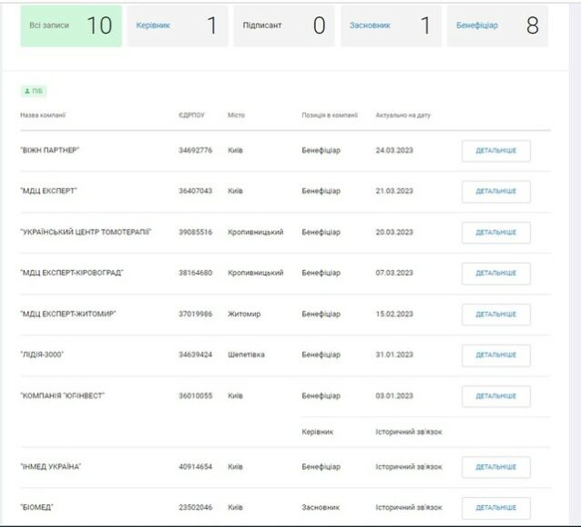View details of УКРАЇНСЬКИЙ ЦЕНТР ТОМОТЕРАПІЇ
The height and width of the screenshot is (527, 581).
[495, 232]
